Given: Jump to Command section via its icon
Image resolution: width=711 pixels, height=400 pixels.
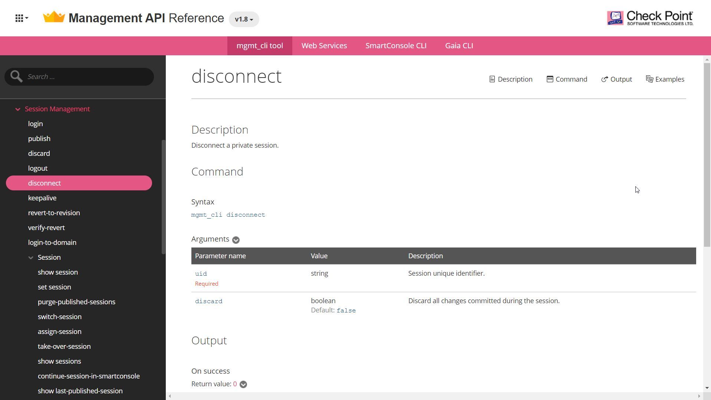Looking at the screenshot, I should click(x=550, y=79).
